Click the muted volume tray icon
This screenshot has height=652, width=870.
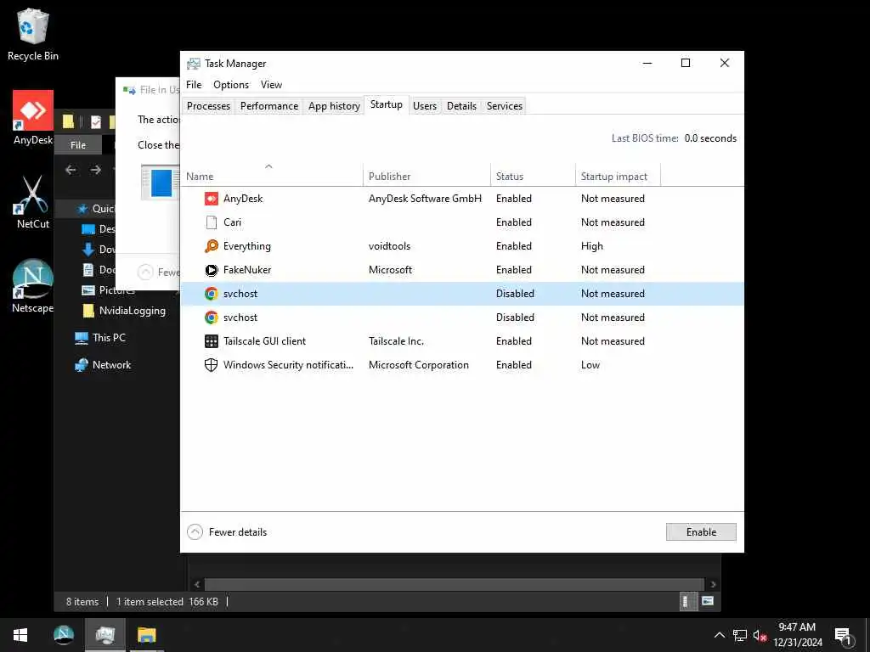pyautogui.click(x=760, y=635)
